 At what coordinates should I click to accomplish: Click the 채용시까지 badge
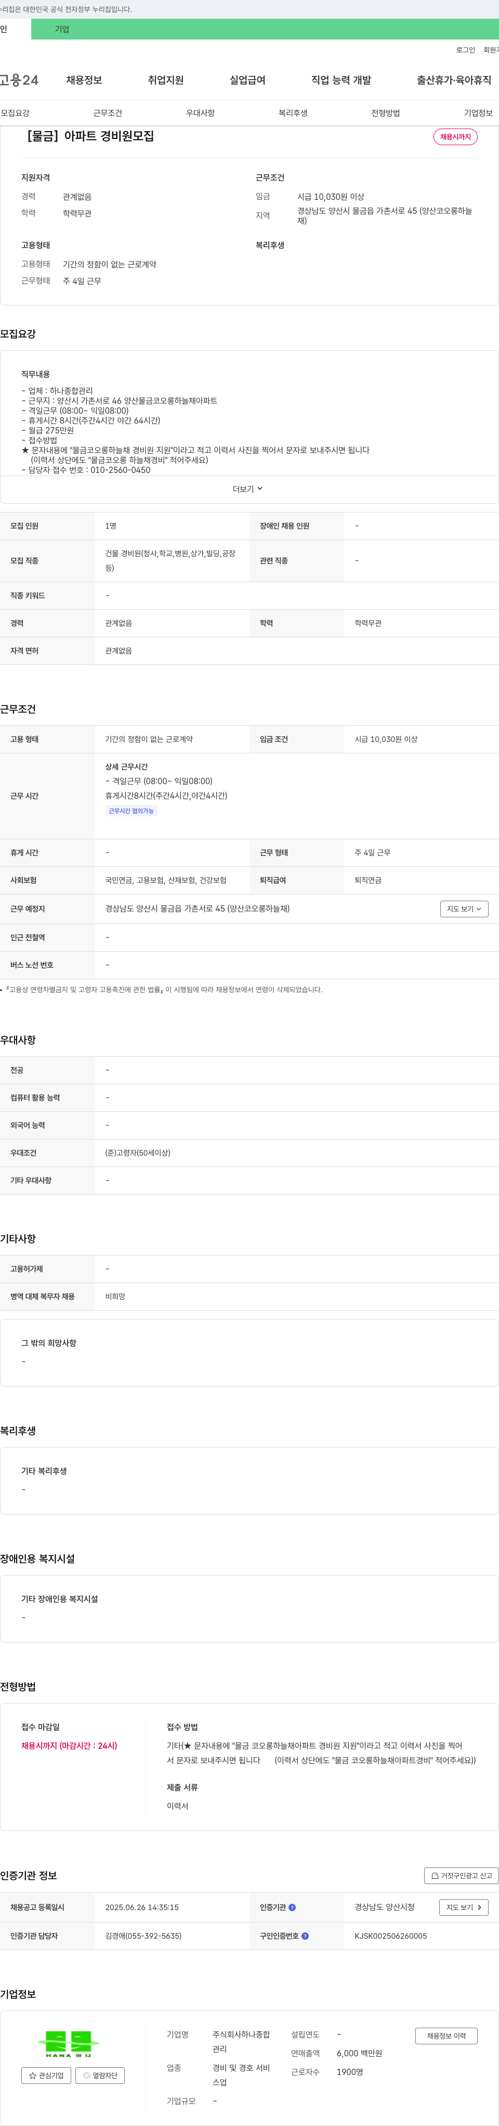(x=455, y=137)
